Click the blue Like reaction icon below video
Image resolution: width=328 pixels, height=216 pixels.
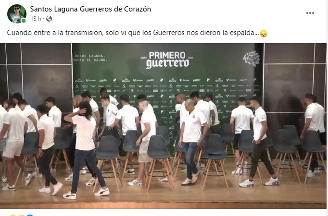coord(30,215)
